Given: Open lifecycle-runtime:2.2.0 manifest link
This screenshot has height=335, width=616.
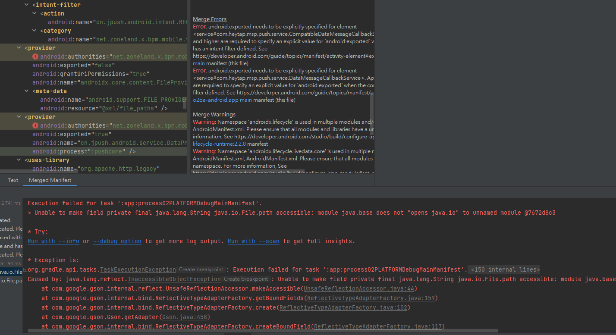Looking at the screenshot, I should click(220, 144).
